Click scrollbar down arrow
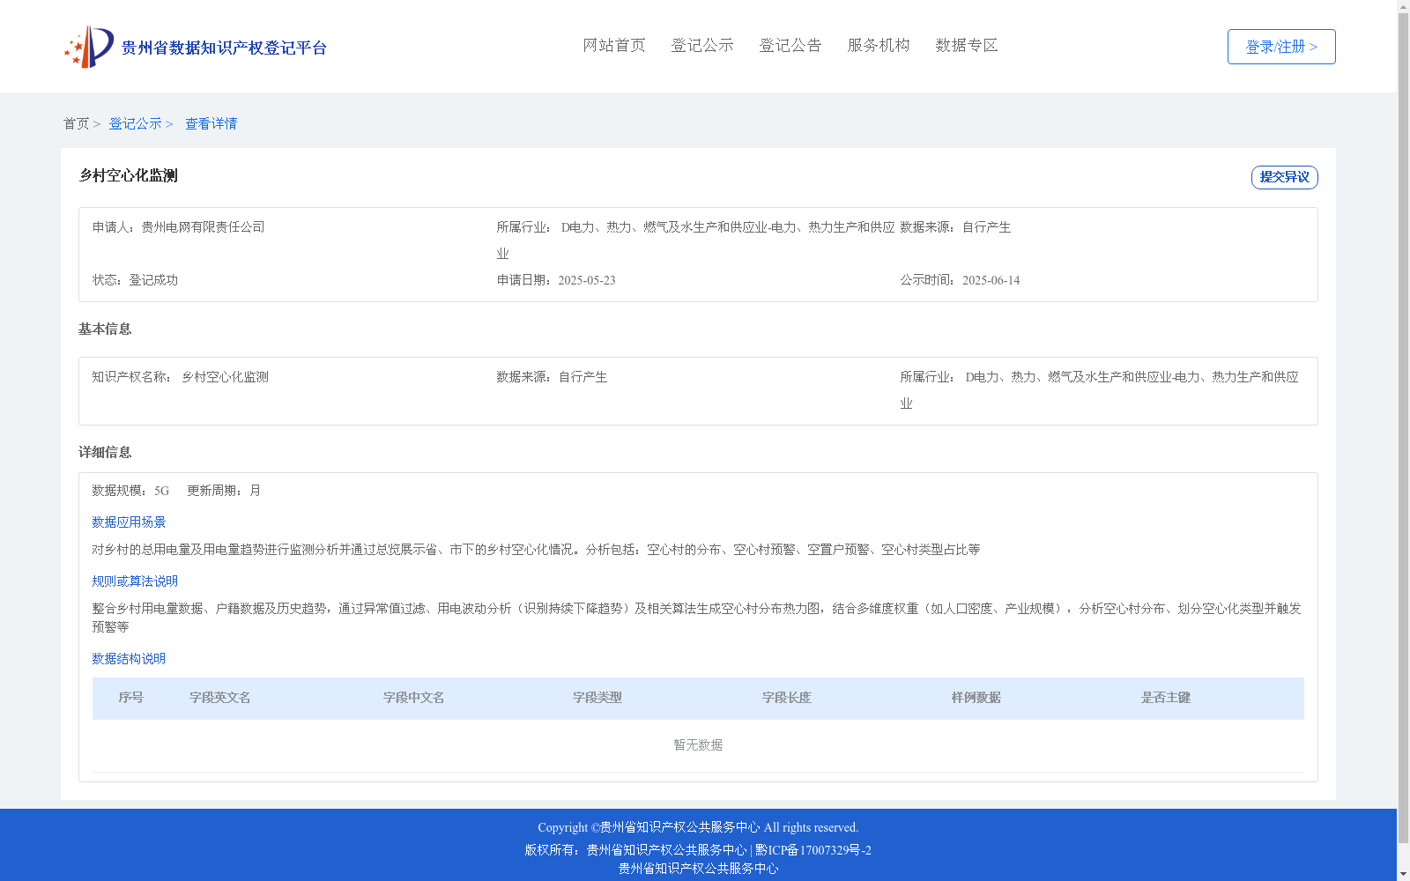Image resolution: width=1410 pixels, height=881 pixels. pos(1403,874)
